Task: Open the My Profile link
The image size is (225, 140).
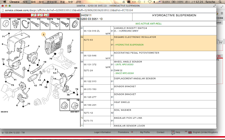Action: 145,132
